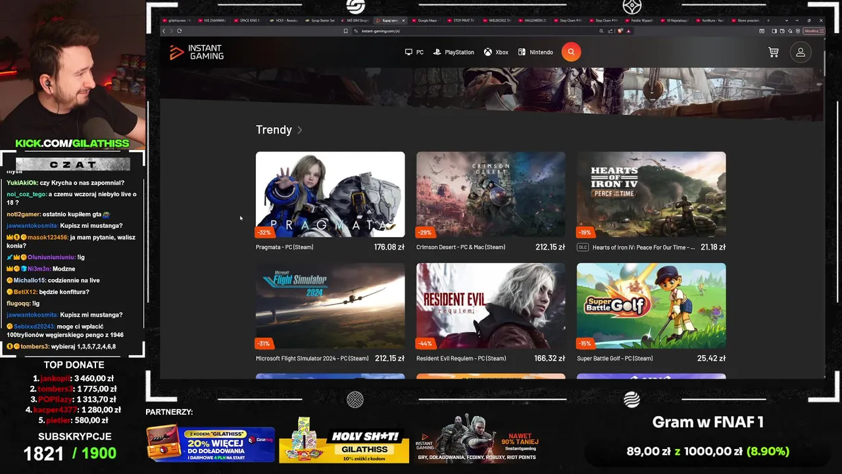Screen dimensions: 842x474
Task: Switch to the Polskie Wypadki tab
Action: [639, 20]
